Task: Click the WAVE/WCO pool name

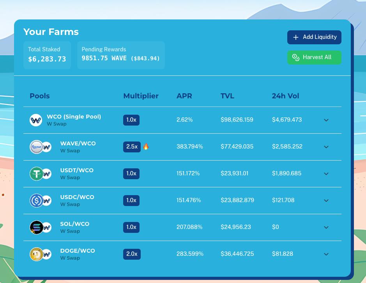Action: [78, 143]
